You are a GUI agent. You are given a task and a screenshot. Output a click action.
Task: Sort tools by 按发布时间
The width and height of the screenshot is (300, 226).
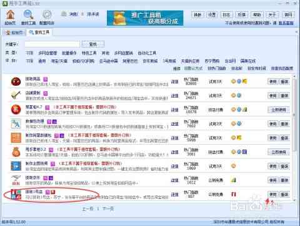coord(256,68)
